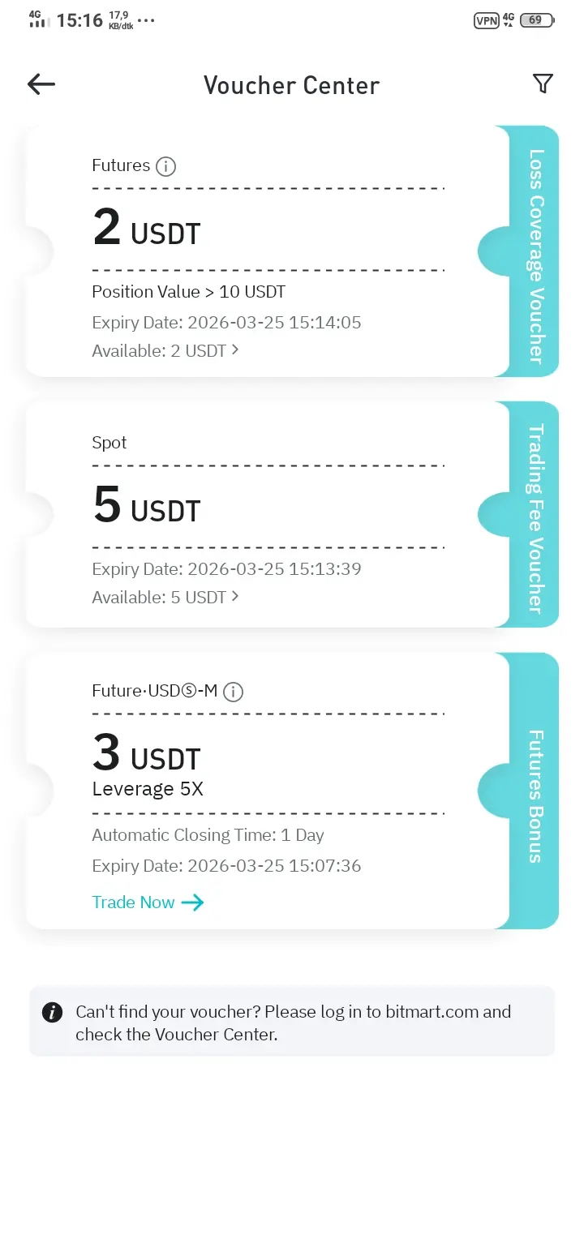Tap info icon beside Future·USDⓈ-M
Image resolution: width=584 pixels, height=1252 pixels.
(x=234, y=692)
